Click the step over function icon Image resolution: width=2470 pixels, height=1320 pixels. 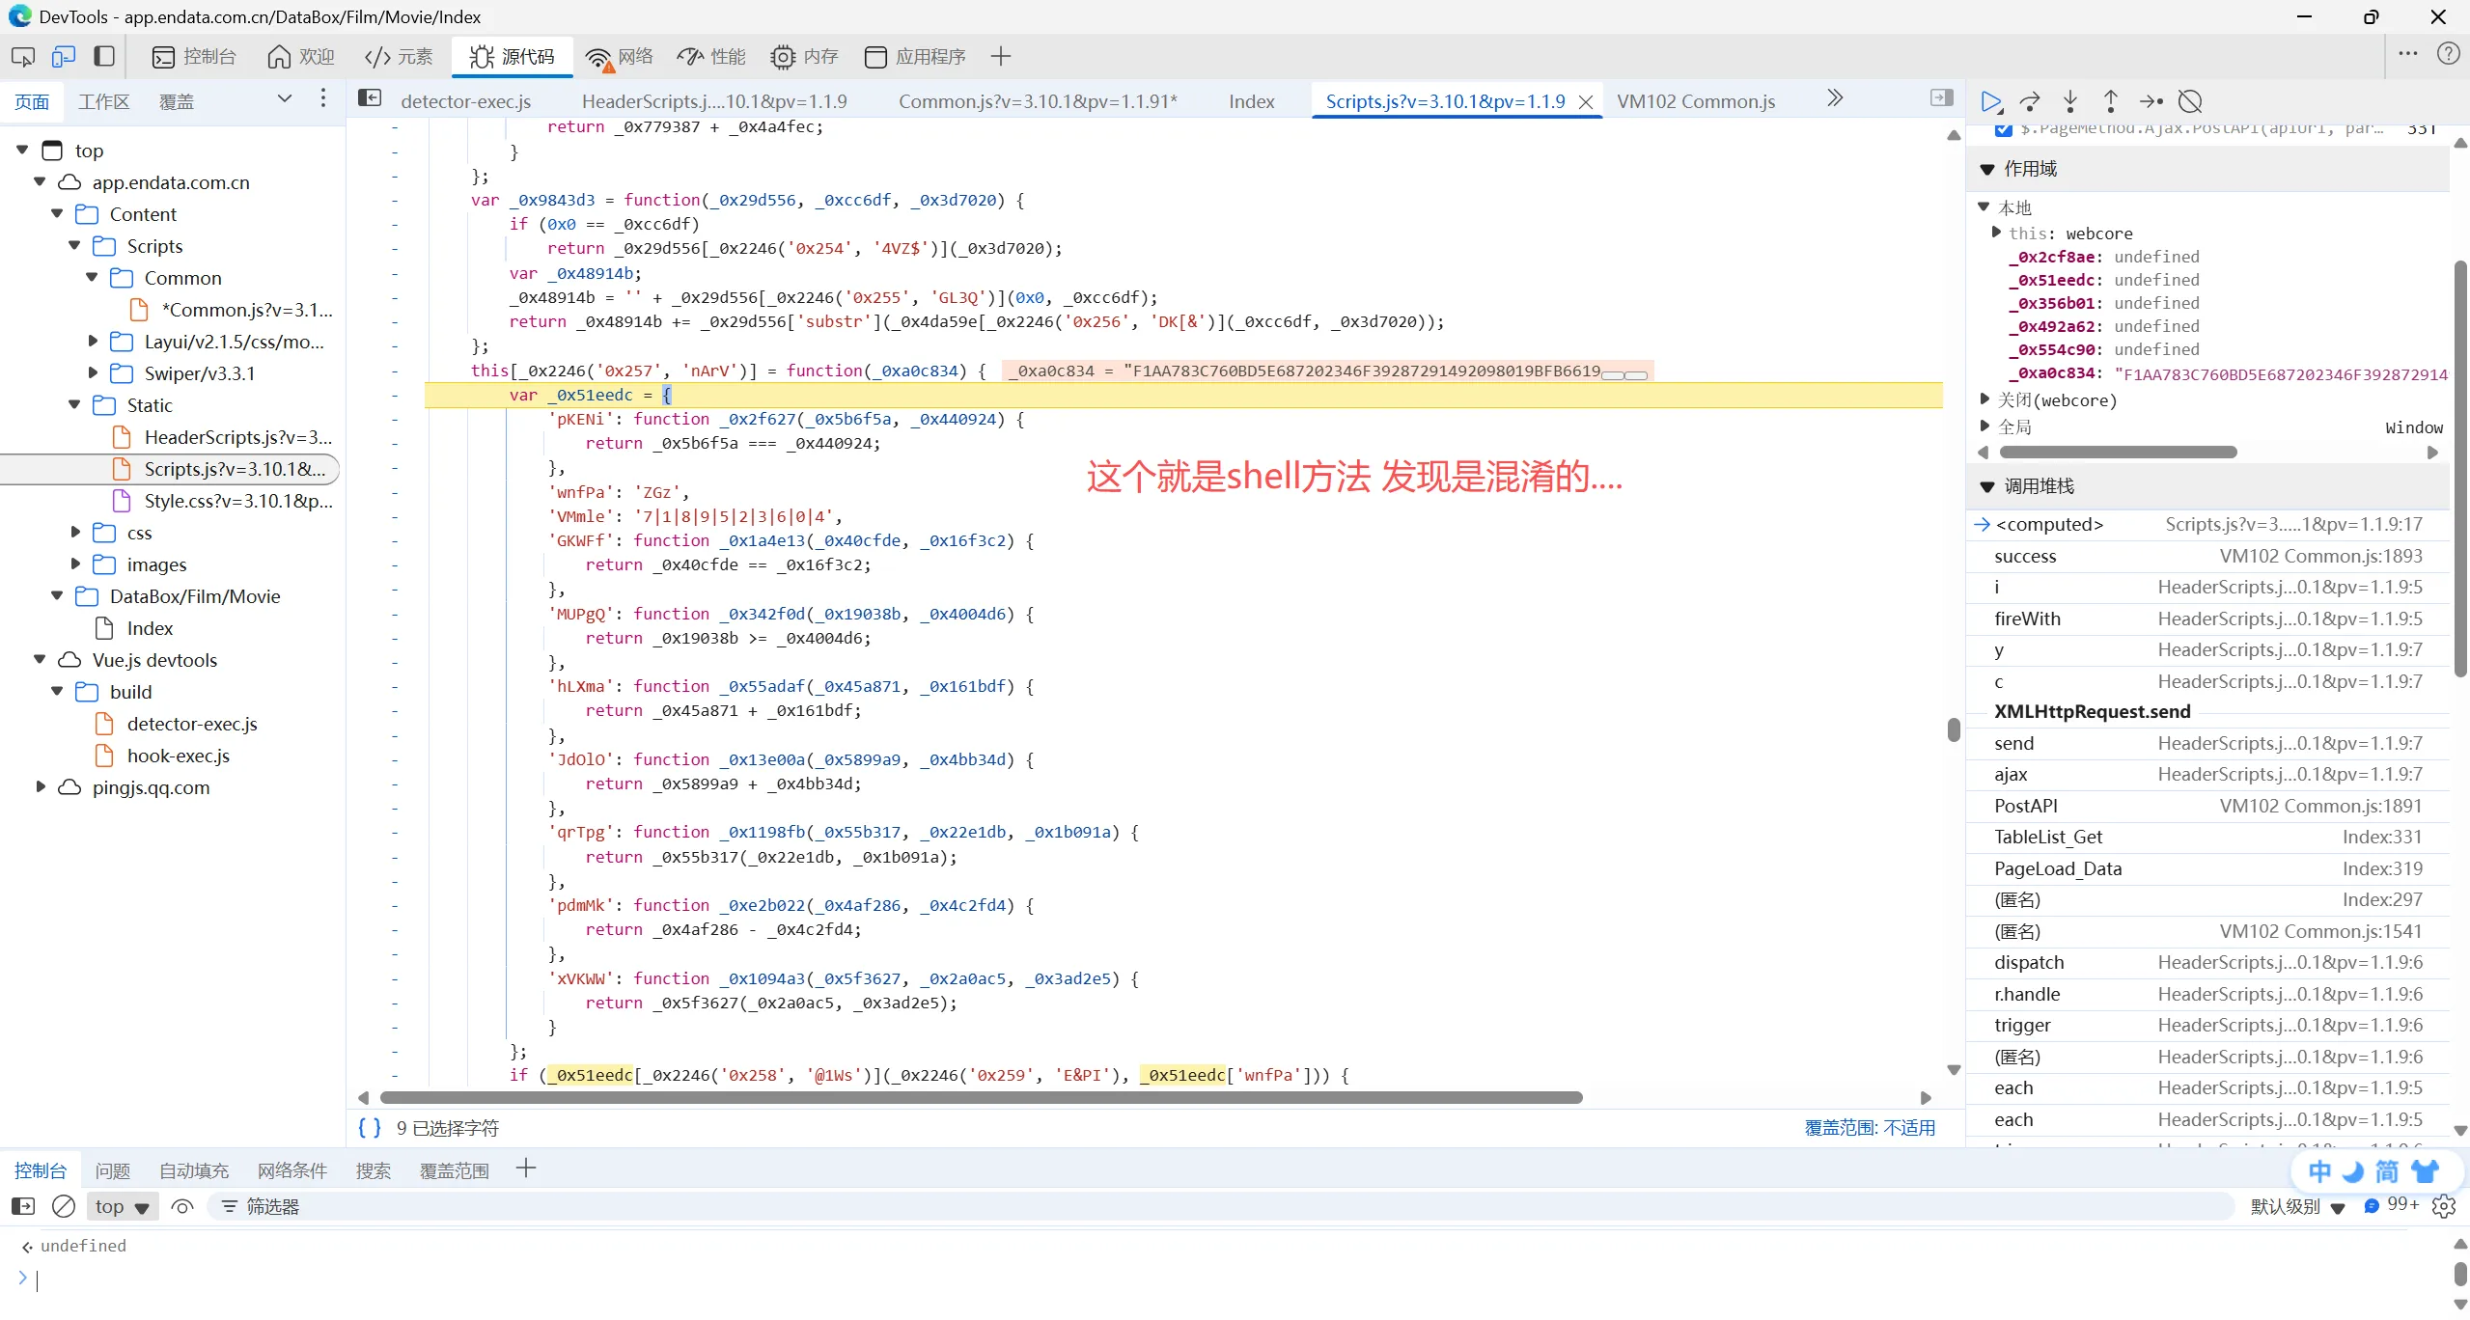pos(2030,101)
